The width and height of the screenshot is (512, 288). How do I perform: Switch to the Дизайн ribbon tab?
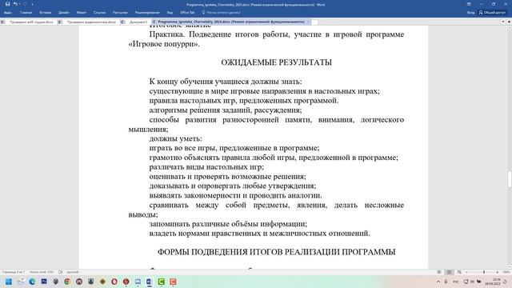pyautogui.click(x=64, y=13)
